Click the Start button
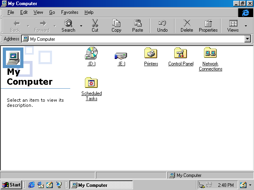This screenshot has width=254, height=190. (x=12, y=185)
